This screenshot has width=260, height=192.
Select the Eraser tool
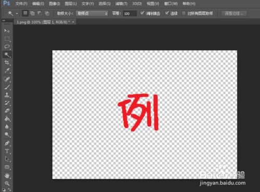tap(7, 111)
